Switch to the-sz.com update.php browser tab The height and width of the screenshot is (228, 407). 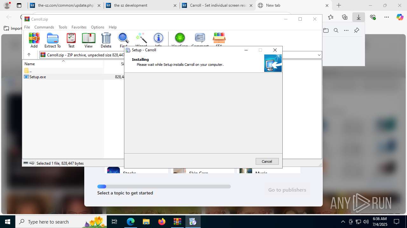pos(66,5)
